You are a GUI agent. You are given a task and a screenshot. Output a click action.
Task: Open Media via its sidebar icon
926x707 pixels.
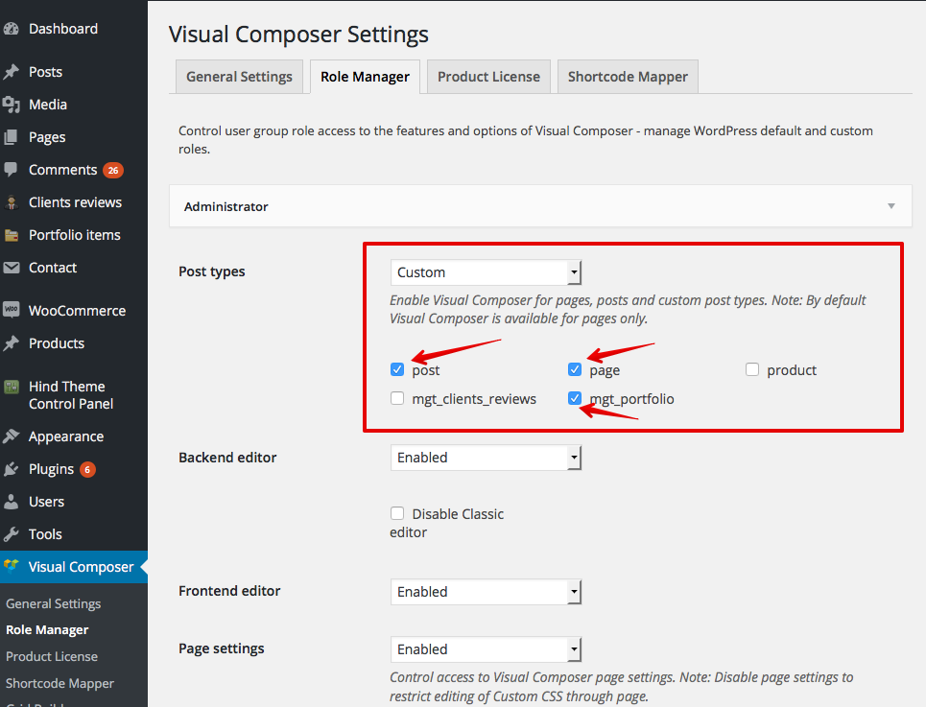[12, 105]
